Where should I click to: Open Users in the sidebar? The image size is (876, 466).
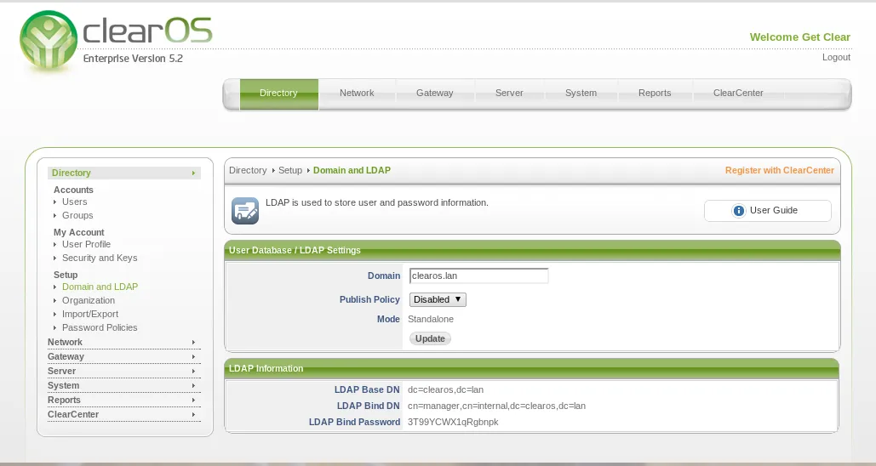tap(74, 202)
